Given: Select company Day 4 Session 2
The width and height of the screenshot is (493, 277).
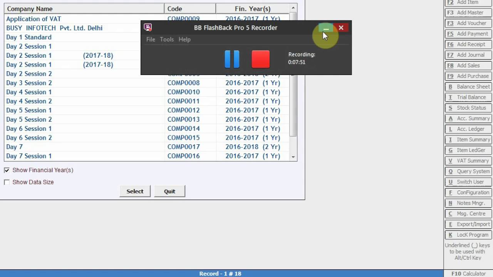Looking at the screenshot, I should click(146, 101).
